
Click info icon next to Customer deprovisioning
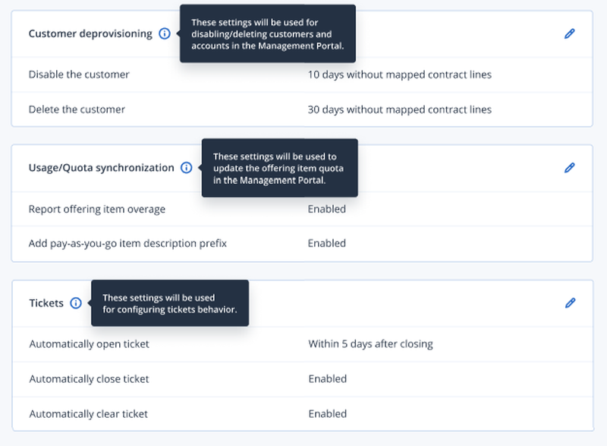(165, 33)
